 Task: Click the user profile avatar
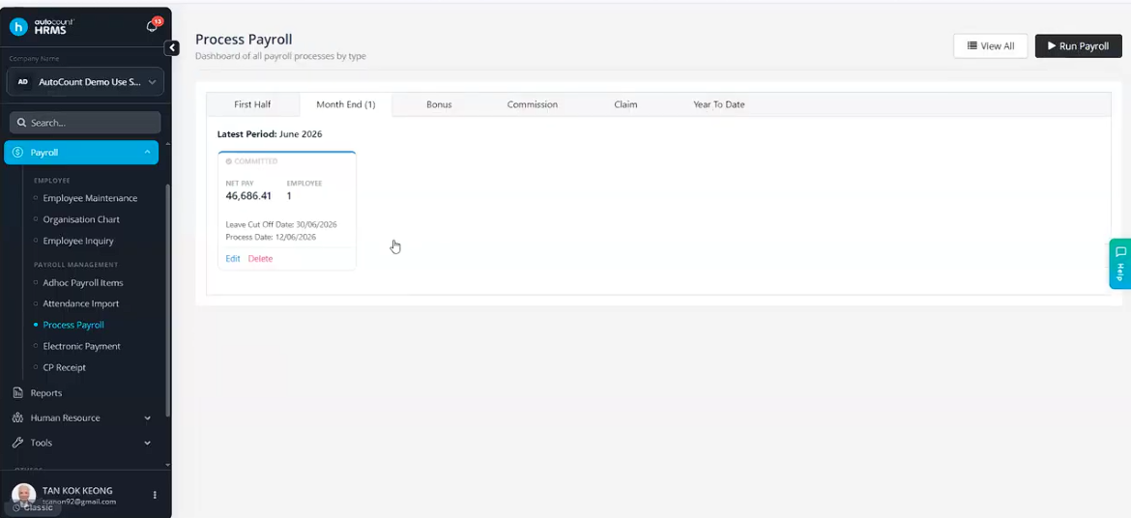[x=24, y=494]
